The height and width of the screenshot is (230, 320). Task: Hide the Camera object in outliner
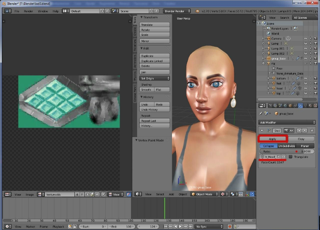[306, 38]
